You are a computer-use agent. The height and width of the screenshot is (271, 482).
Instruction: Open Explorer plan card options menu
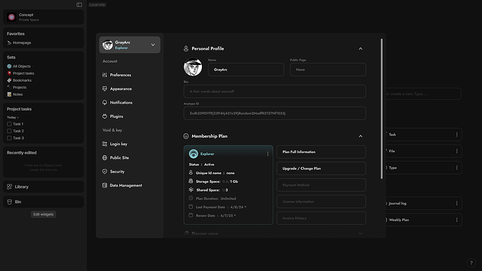(268, 154)
